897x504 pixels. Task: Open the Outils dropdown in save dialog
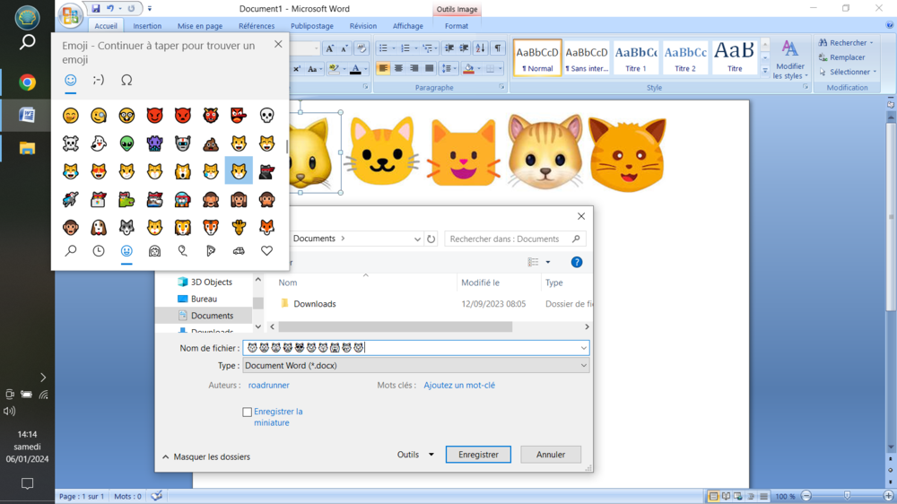point(415,455)
